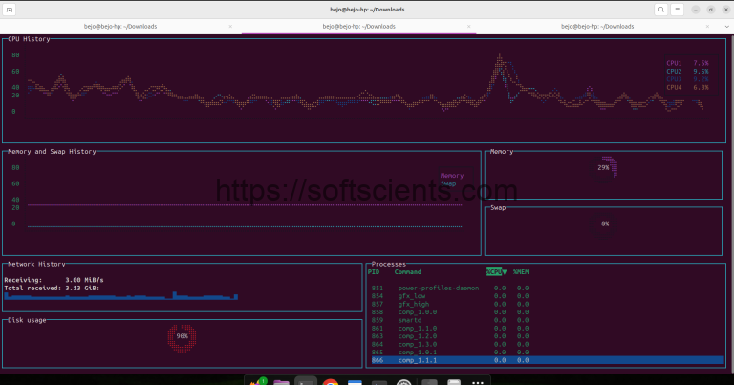This screenshot has height=385, width=734.
Task: Close the middle terminal tab
Action: point(468,27)
